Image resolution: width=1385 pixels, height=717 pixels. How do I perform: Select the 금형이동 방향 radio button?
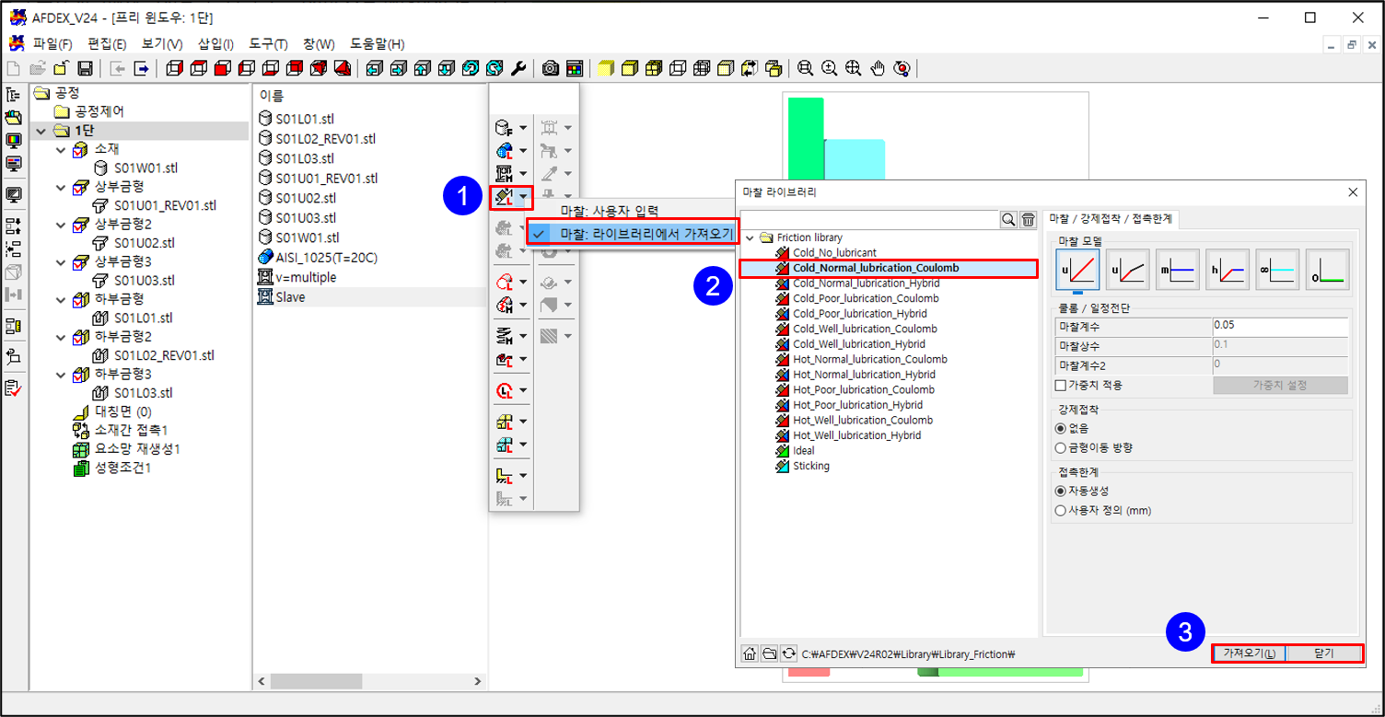pos(1061,447)
